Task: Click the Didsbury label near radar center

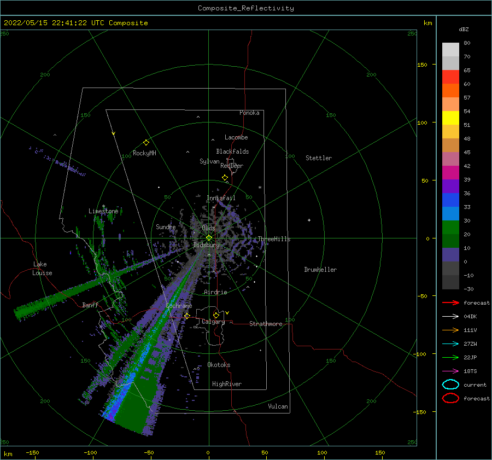Action: click(207, 245)
